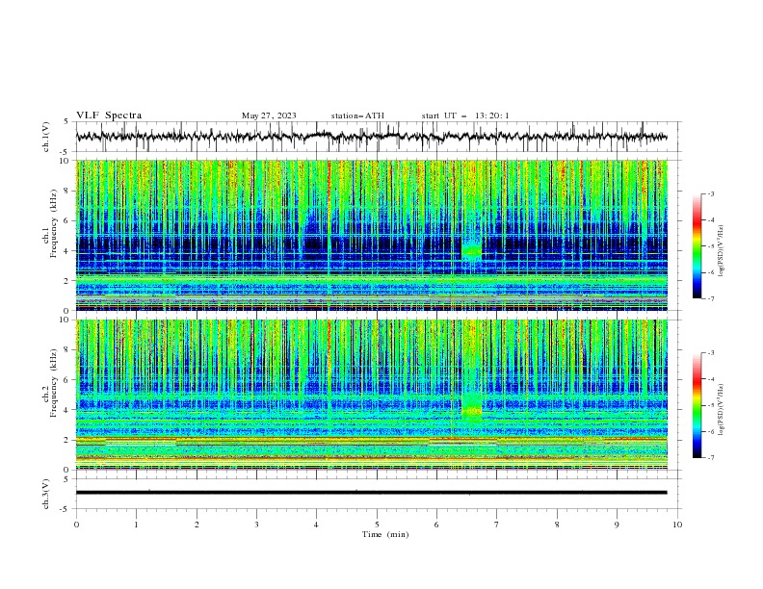Click time axis tick label '0'
Image resolution: width=763 pixels, height=589 pixels.
click(76, 525)
